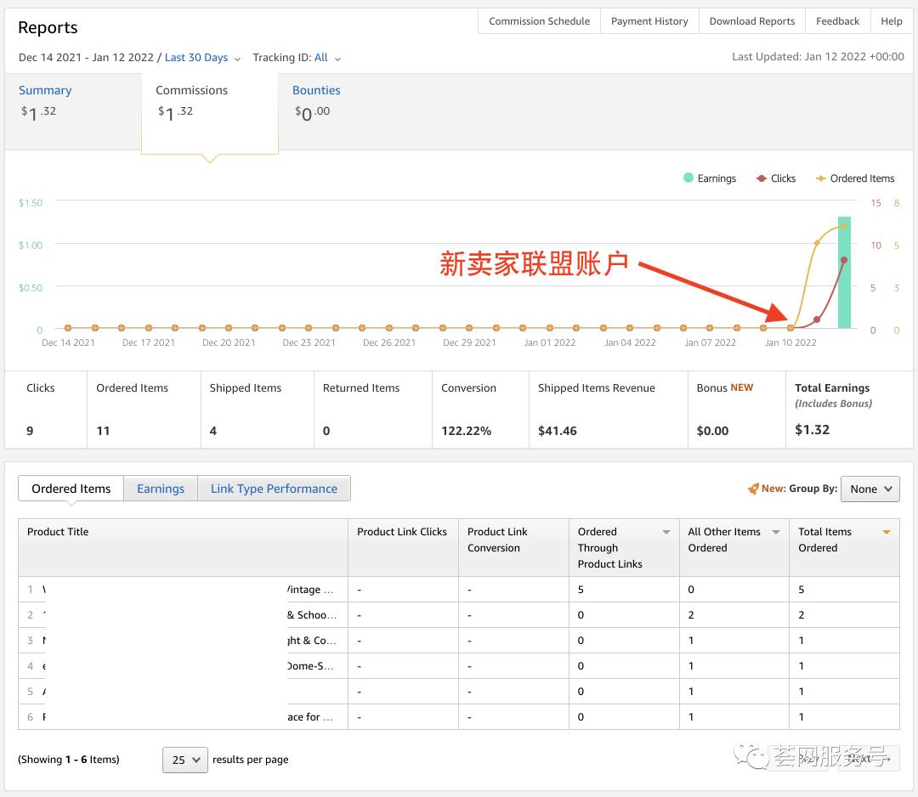This screenshot has width=918, height=797.
Task: Switch to the Summary tab
Action: pyautogui.click(x=46, y=90)
